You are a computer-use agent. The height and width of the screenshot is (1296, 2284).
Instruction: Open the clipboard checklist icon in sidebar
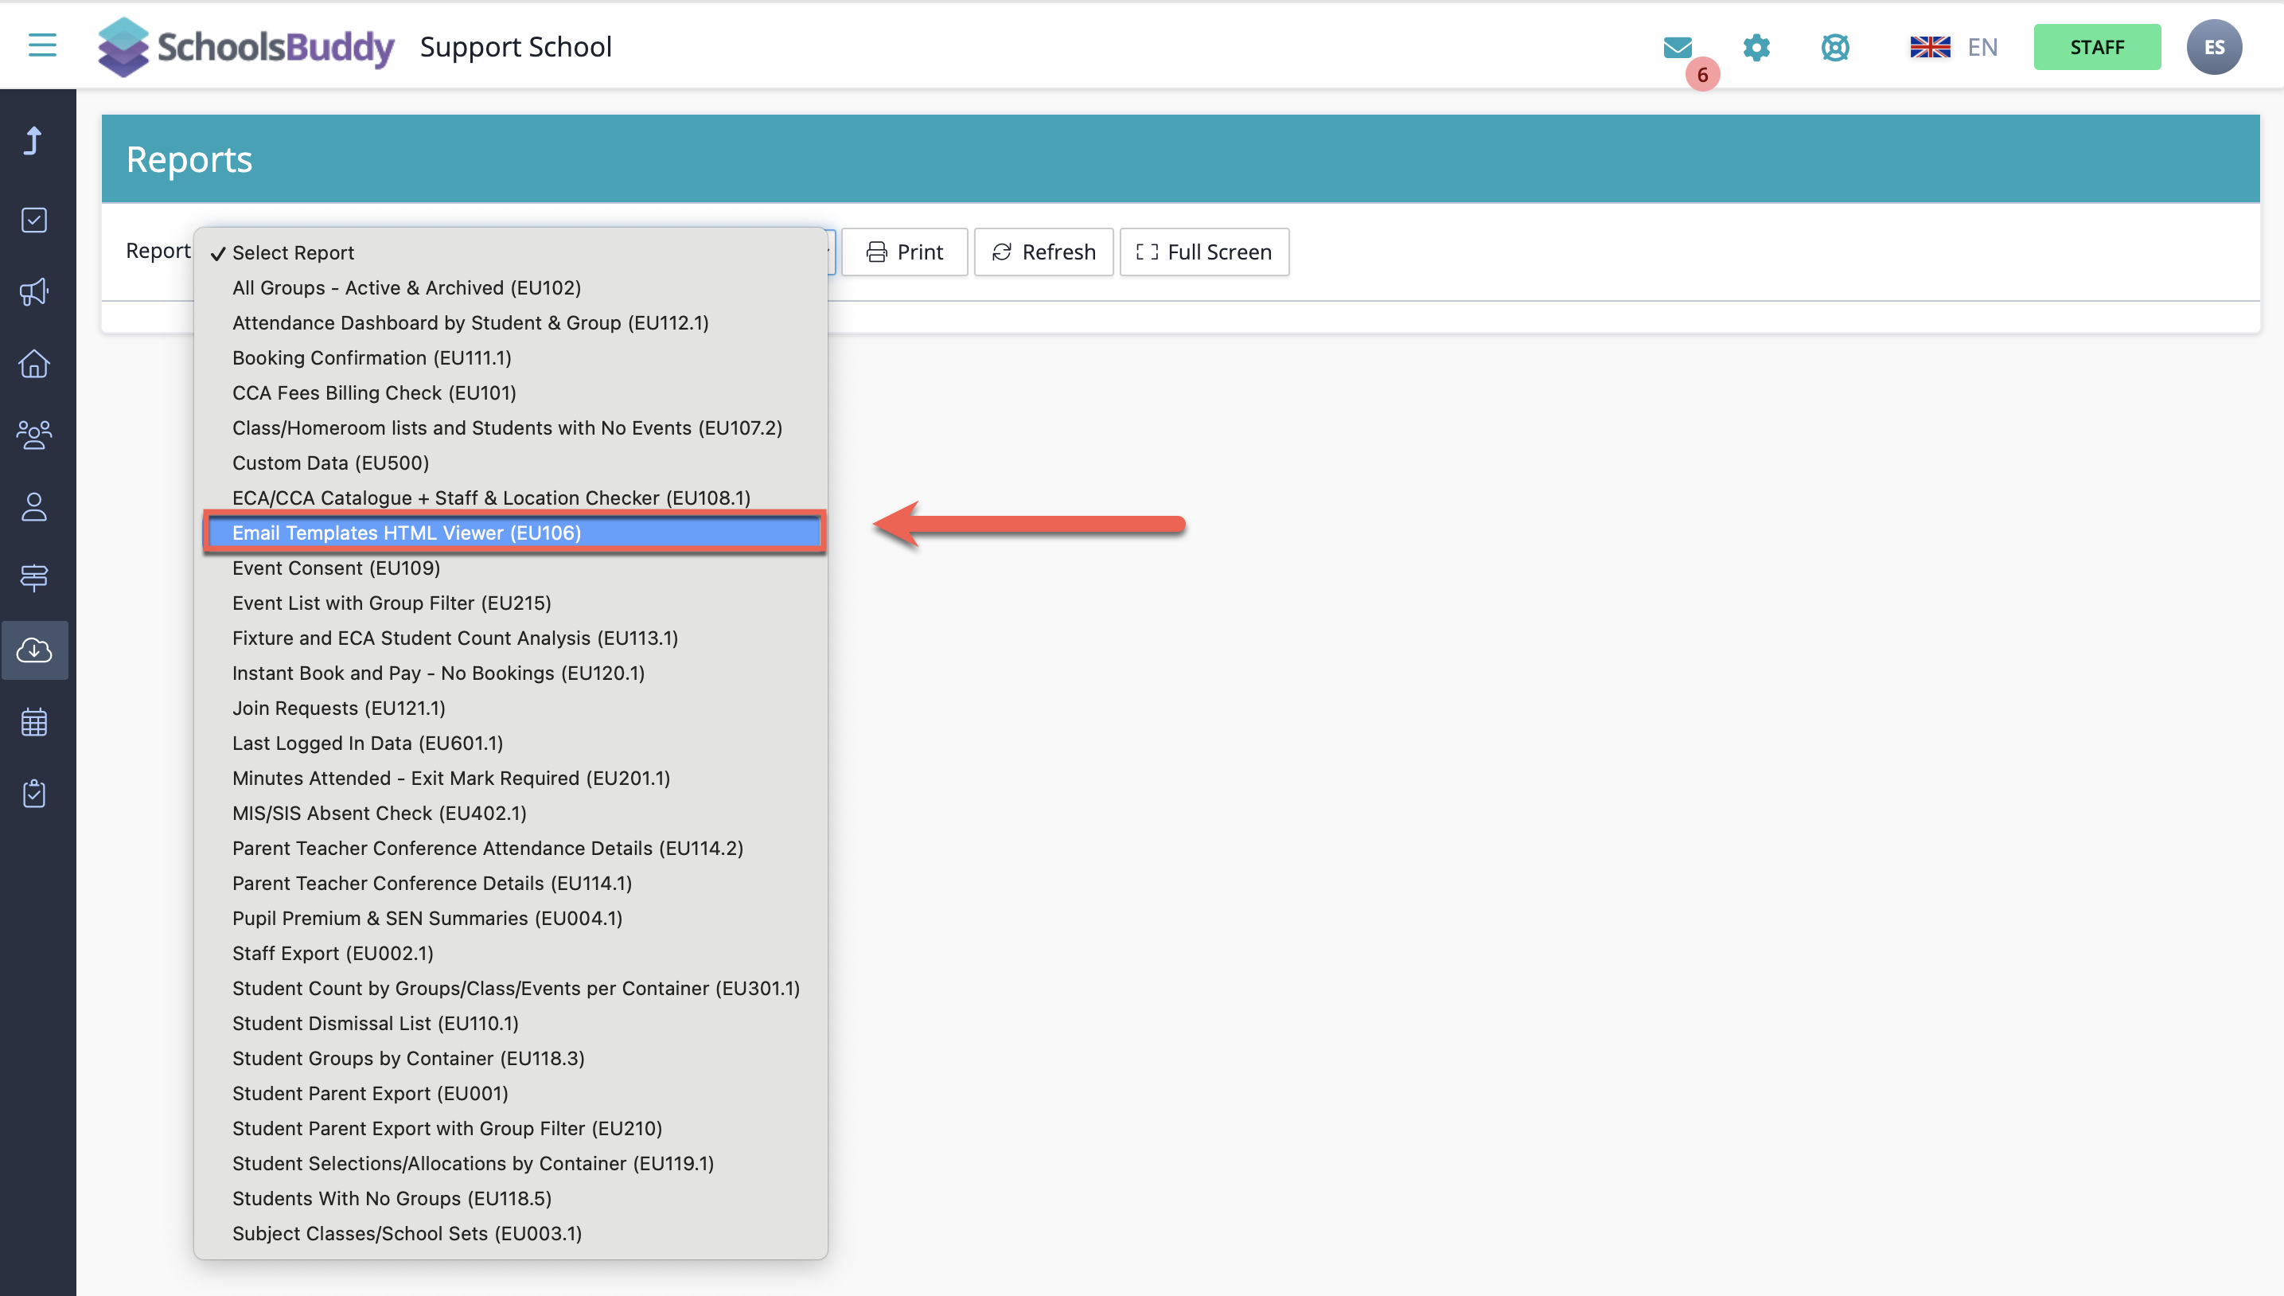tap(33, 793)
